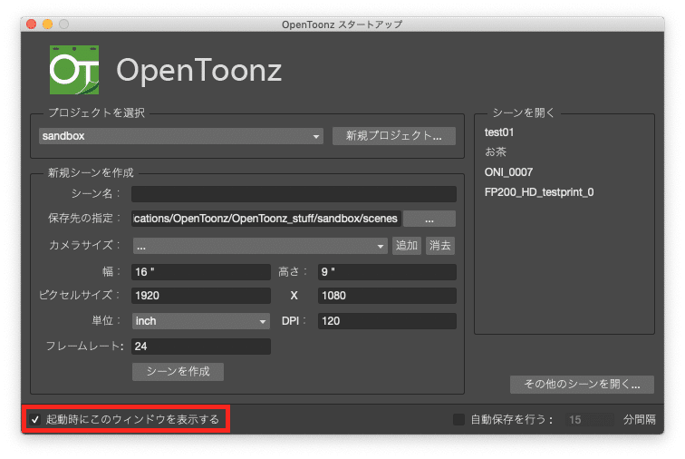The height and width of the screenshot is (459, 685).
Task: Click the 消去 button
Action: coord(440,246)
